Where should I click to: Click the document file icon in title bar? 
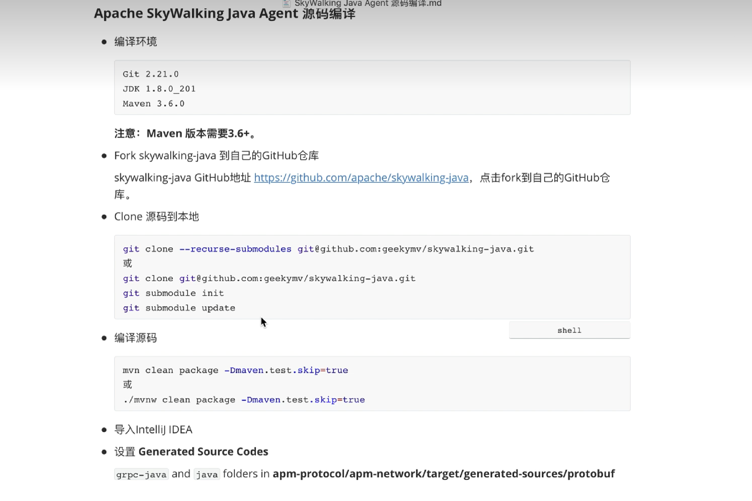[x=286, y=3]
